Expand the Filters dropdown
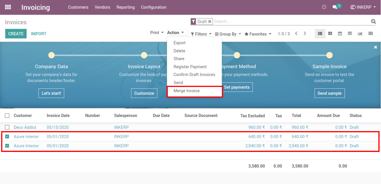The width and height of the screenshot is (381, 184). click(201, 34)
